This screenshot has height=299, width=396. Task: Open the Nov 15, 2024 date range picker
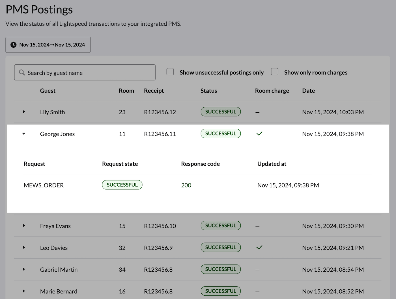pos(48,45)
